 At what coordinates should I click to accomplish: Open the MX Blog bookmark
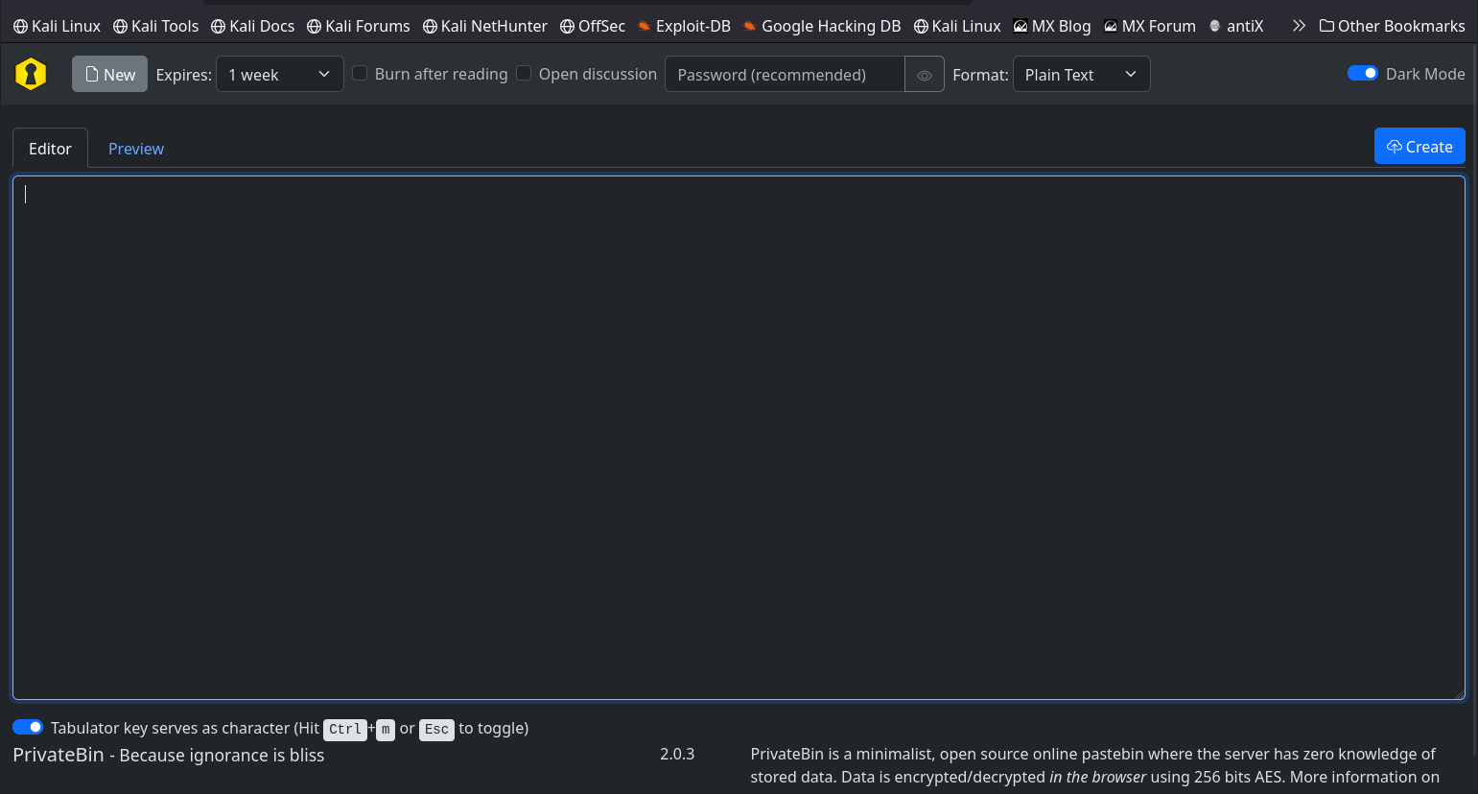click(1052, 26)
